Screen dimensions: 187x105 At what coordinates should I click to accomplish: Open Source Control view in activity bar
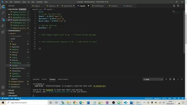tap(3, 19)
